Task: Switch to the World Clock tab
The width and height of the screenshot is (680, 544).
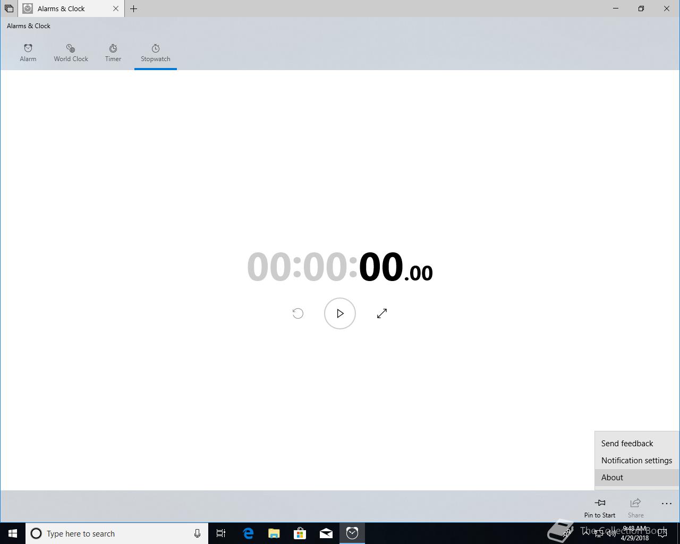Action: (71, 53)
